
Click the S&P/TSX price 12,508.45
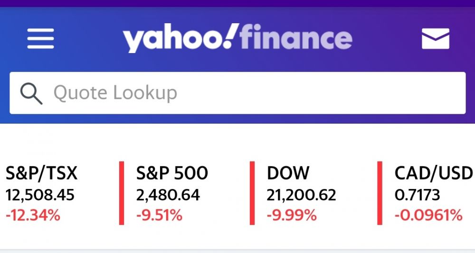coord(40,195)
